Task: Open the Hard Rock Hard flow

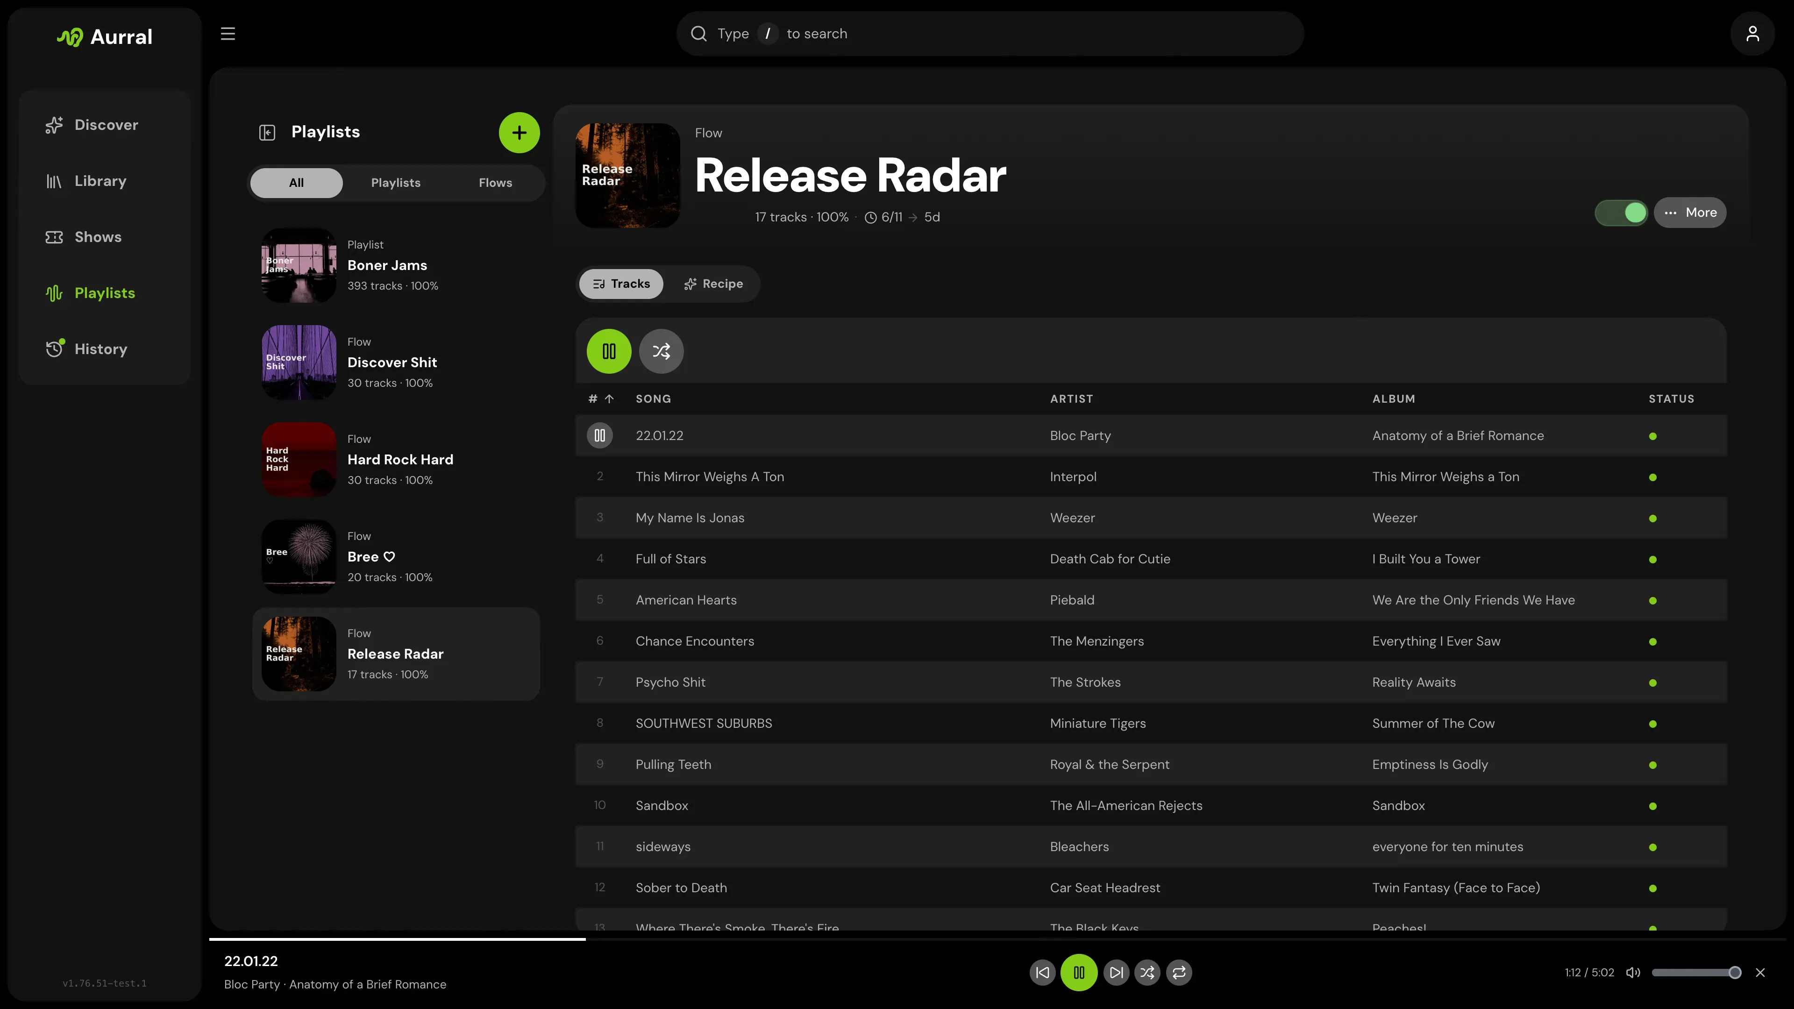Action: click(396, 460)
